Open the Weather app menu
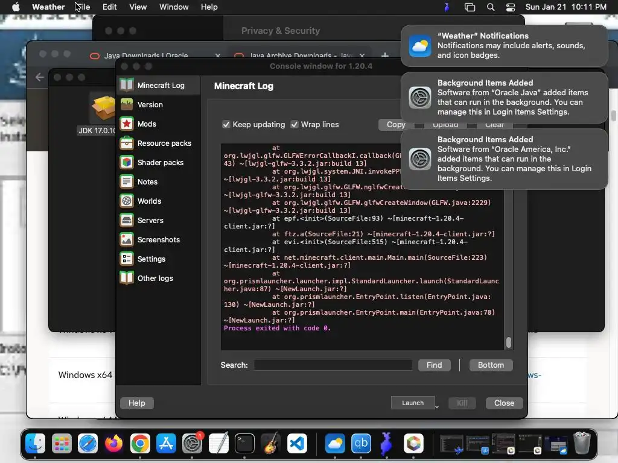Viewport: 618px width, 463px height. (x=48, y=7)
